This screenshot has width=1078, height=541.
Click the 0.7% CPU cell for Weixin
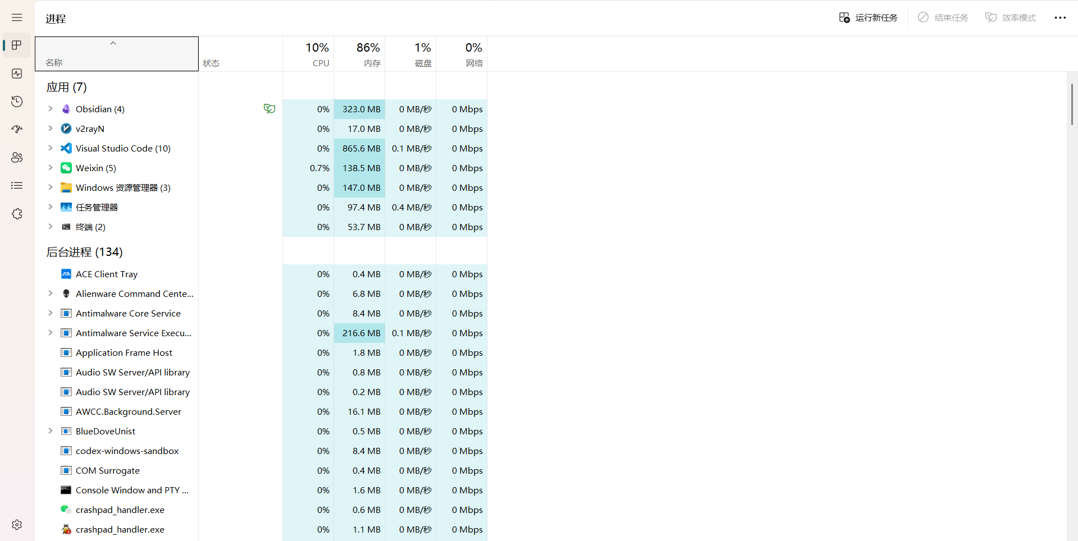[308, 168]
